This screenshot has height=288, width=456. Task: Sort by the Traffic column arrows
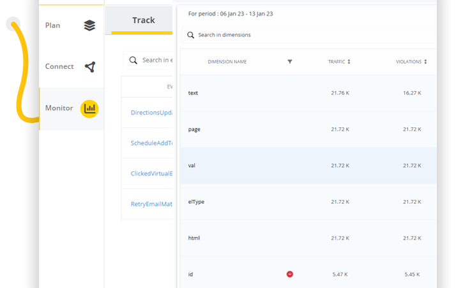349,62
